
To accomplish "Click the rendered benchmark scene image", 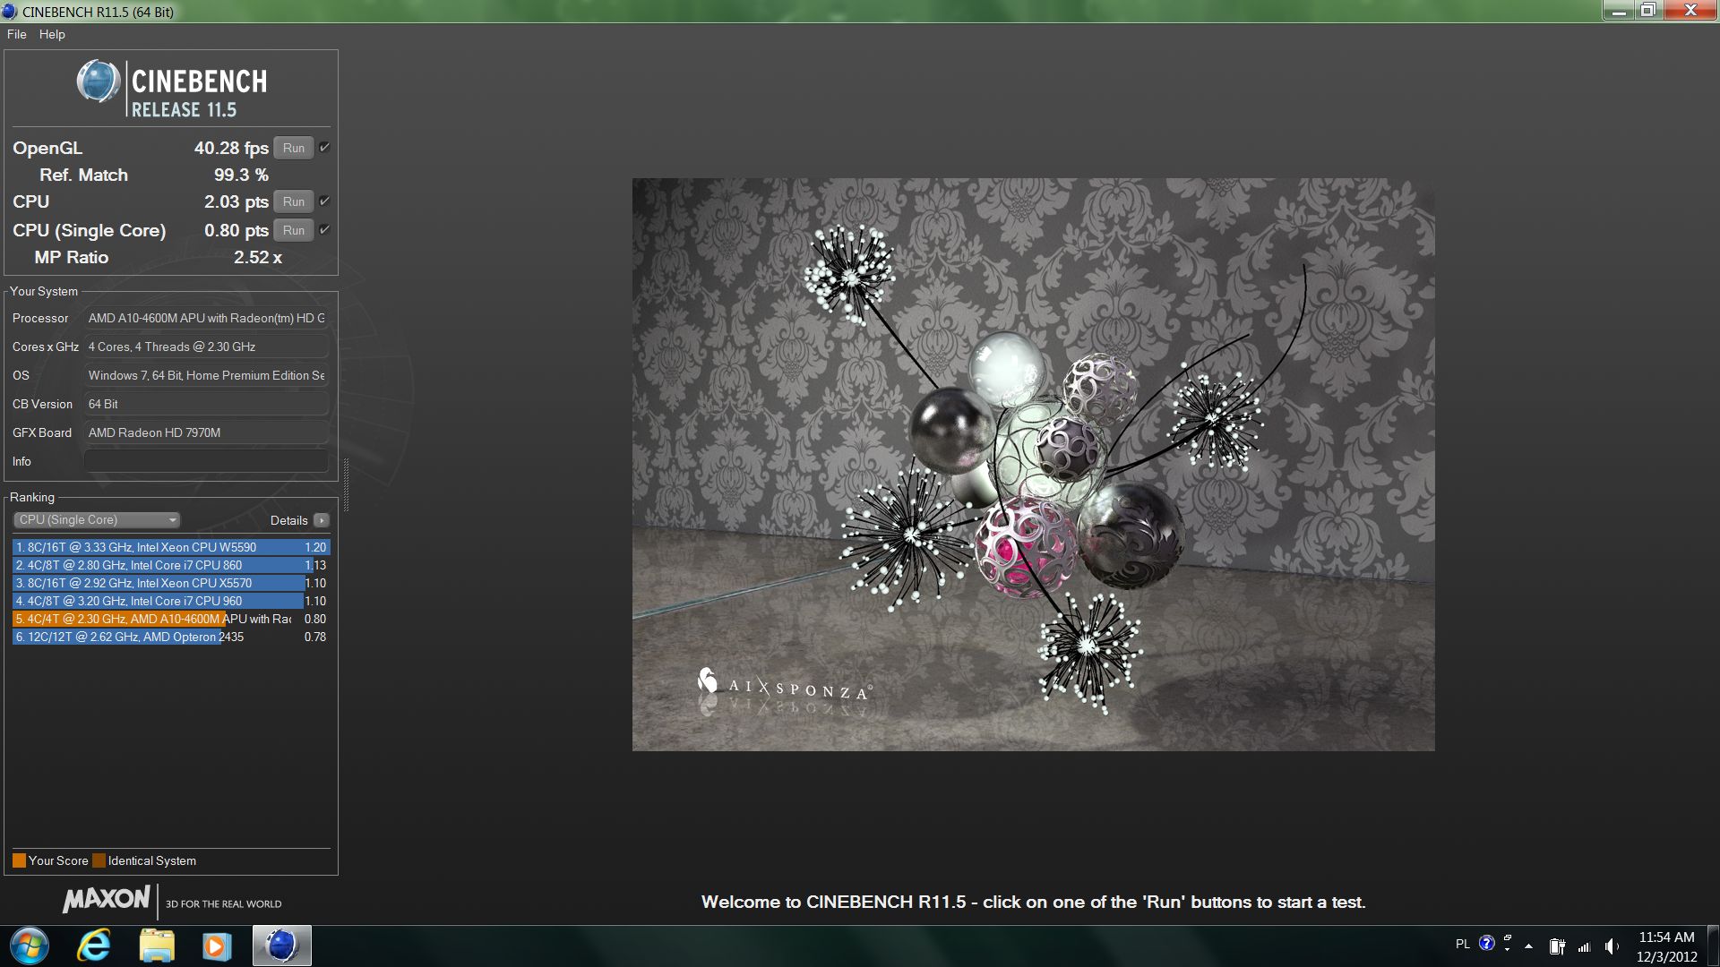I will pos(1033,464).
